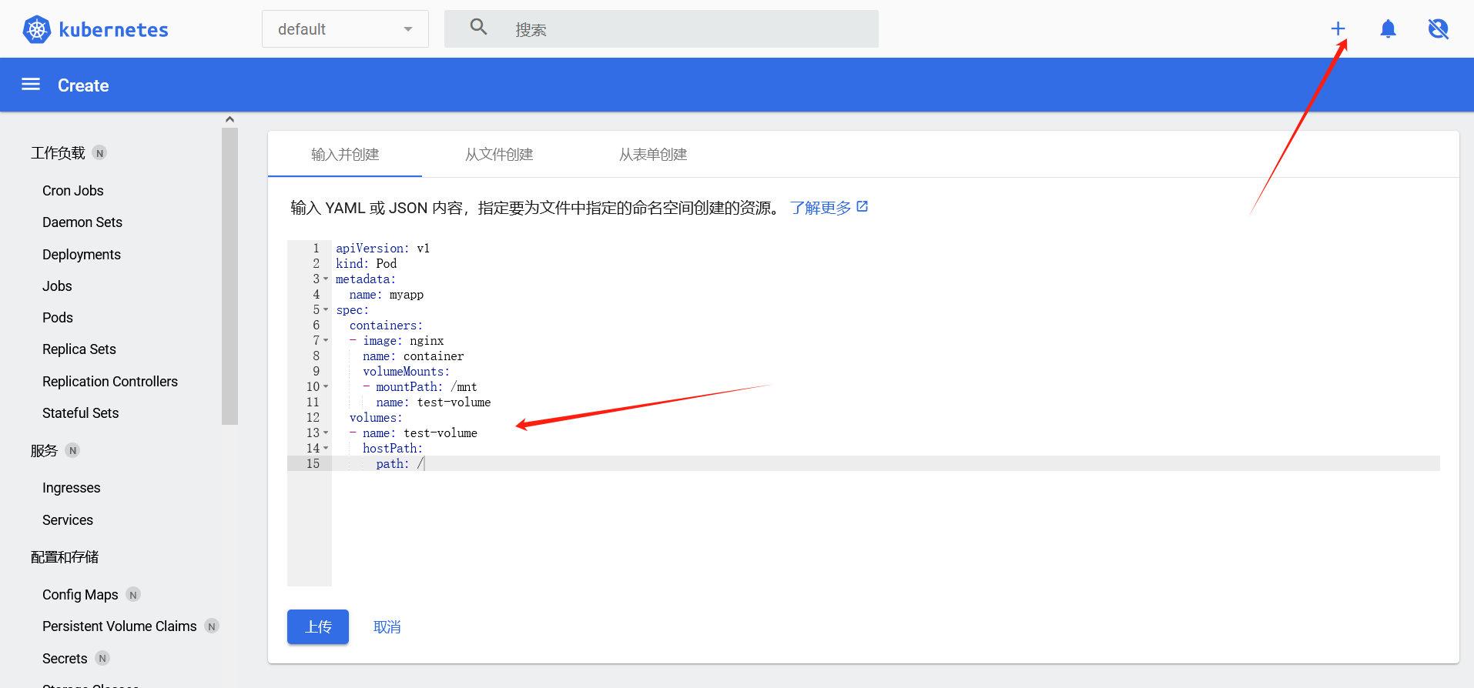
Task: Collapse fold arrow at line 10
Action: coord(326,387)
